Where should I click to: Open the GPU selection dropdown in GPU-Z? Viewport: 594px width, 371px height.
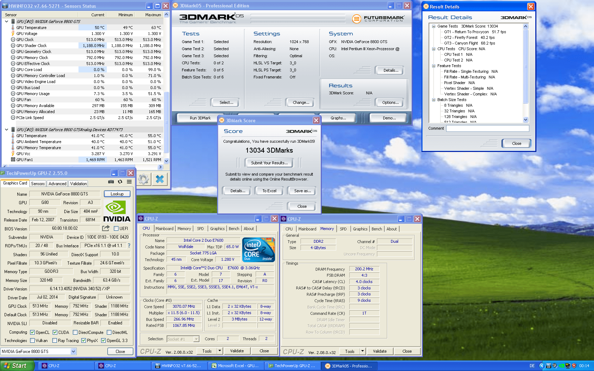coord(73,352)
